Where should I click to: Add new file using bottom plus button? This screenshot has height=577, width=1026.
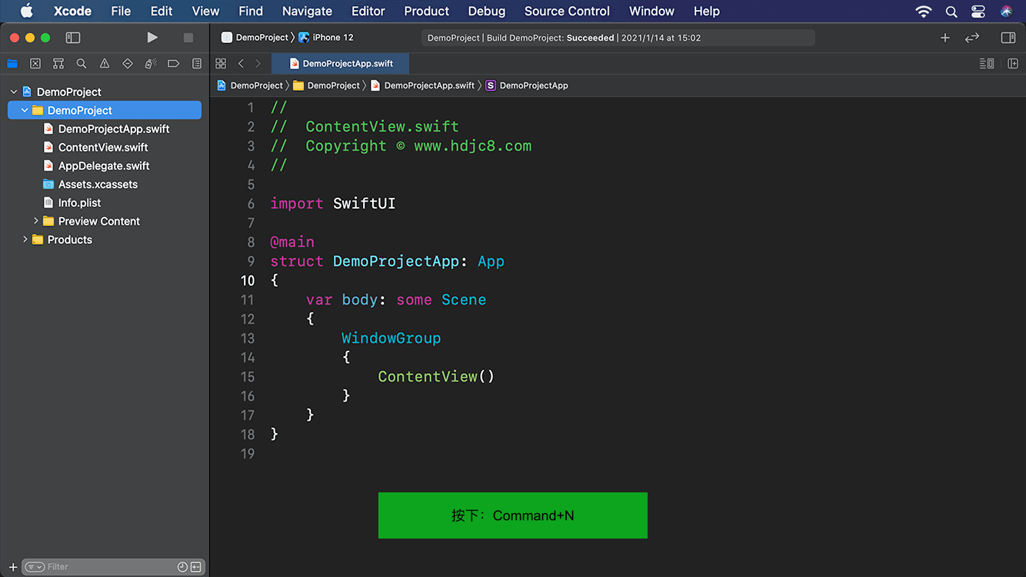[x=13, y=567]
